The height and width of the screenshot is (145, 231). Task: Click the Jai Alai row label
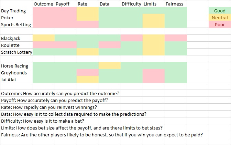pyautogui.click(x=16, y=80)
